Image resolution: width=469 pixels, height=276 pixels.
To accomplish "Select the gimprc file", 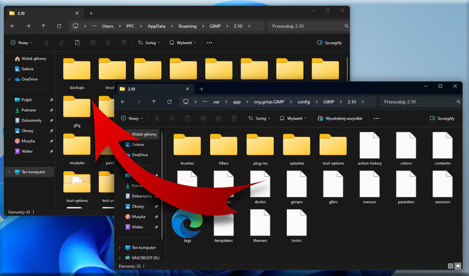I will pos(297,187).
